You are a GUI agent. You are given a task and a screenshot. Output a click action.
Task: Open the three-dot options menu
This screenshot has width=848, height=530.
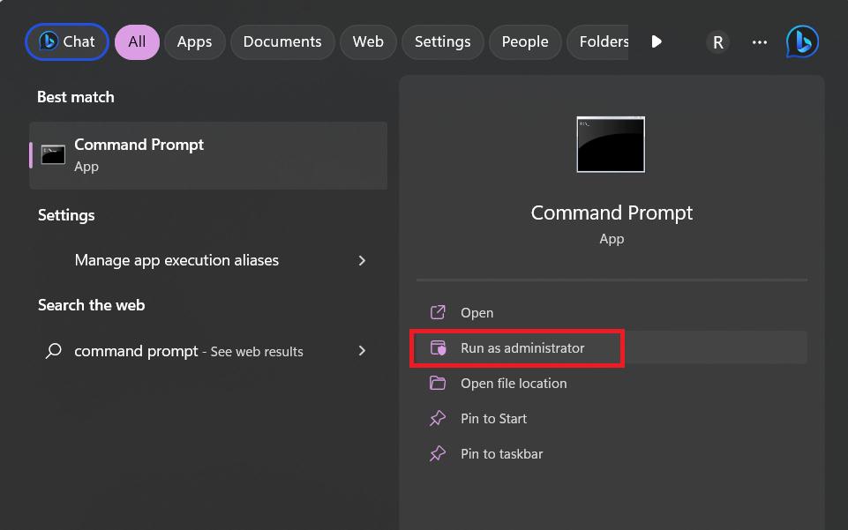tap(759, 42)
